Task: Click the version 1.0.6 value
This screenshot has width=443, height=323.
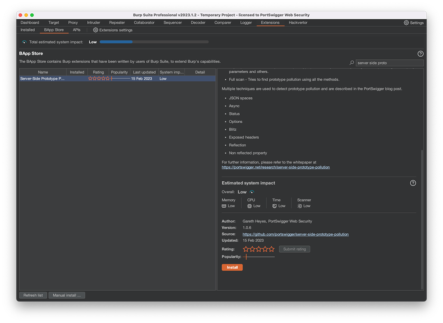Action: [x=247, y=228]
